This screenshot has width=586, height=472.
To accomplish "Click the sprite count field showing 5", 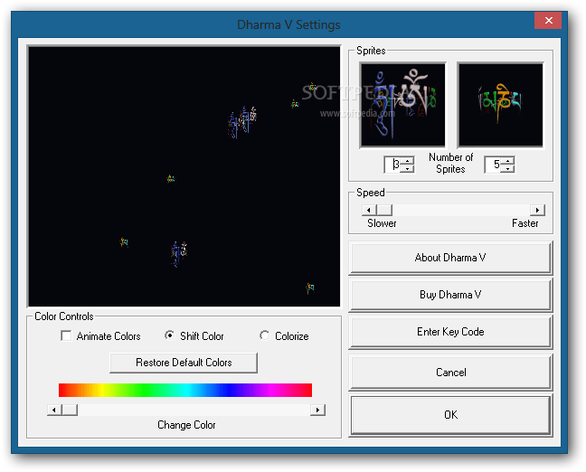I will (x=493, y=165).
